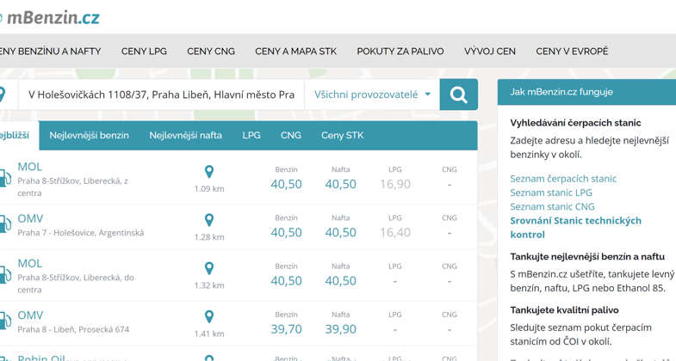Switch to Nejlevnější nafta tab

click(x=185, y=136)
